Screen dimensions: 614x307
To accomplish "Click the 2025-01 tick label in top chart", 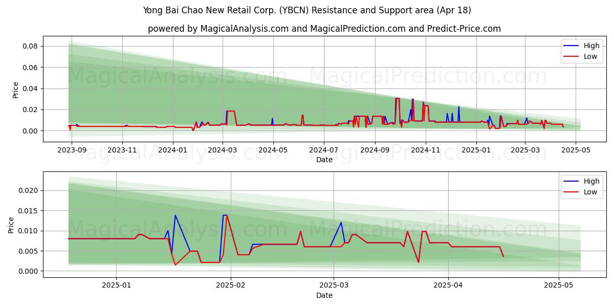I will (x=476, y=150).
